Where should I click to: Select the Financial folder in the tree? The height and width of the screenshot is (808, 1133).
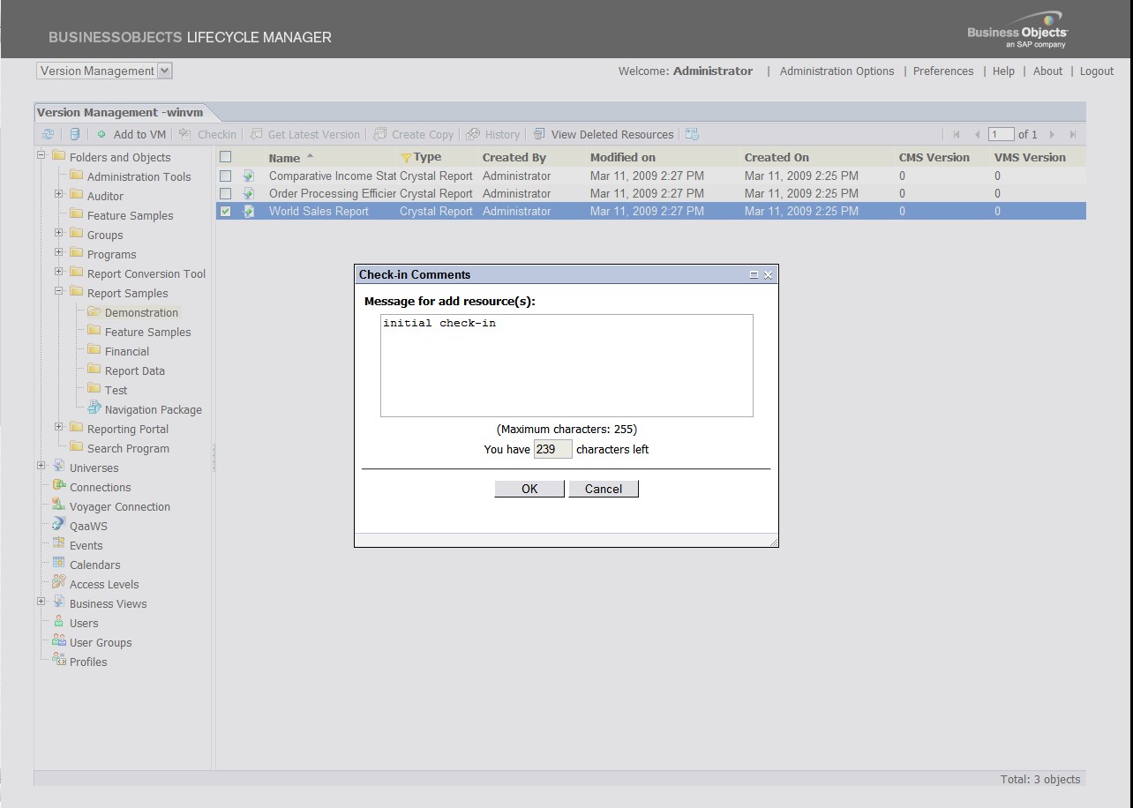pos(127,351)
